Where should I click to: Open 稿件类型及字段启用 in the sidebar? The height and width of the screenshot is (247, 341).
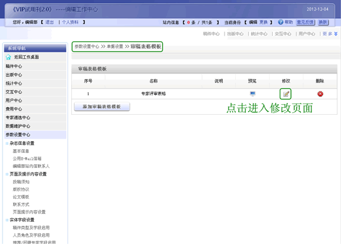pyautogui.click(x=31, y=228)
